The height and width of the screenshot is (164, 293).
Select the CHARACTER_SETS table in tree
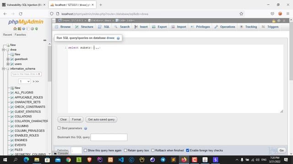27,102
